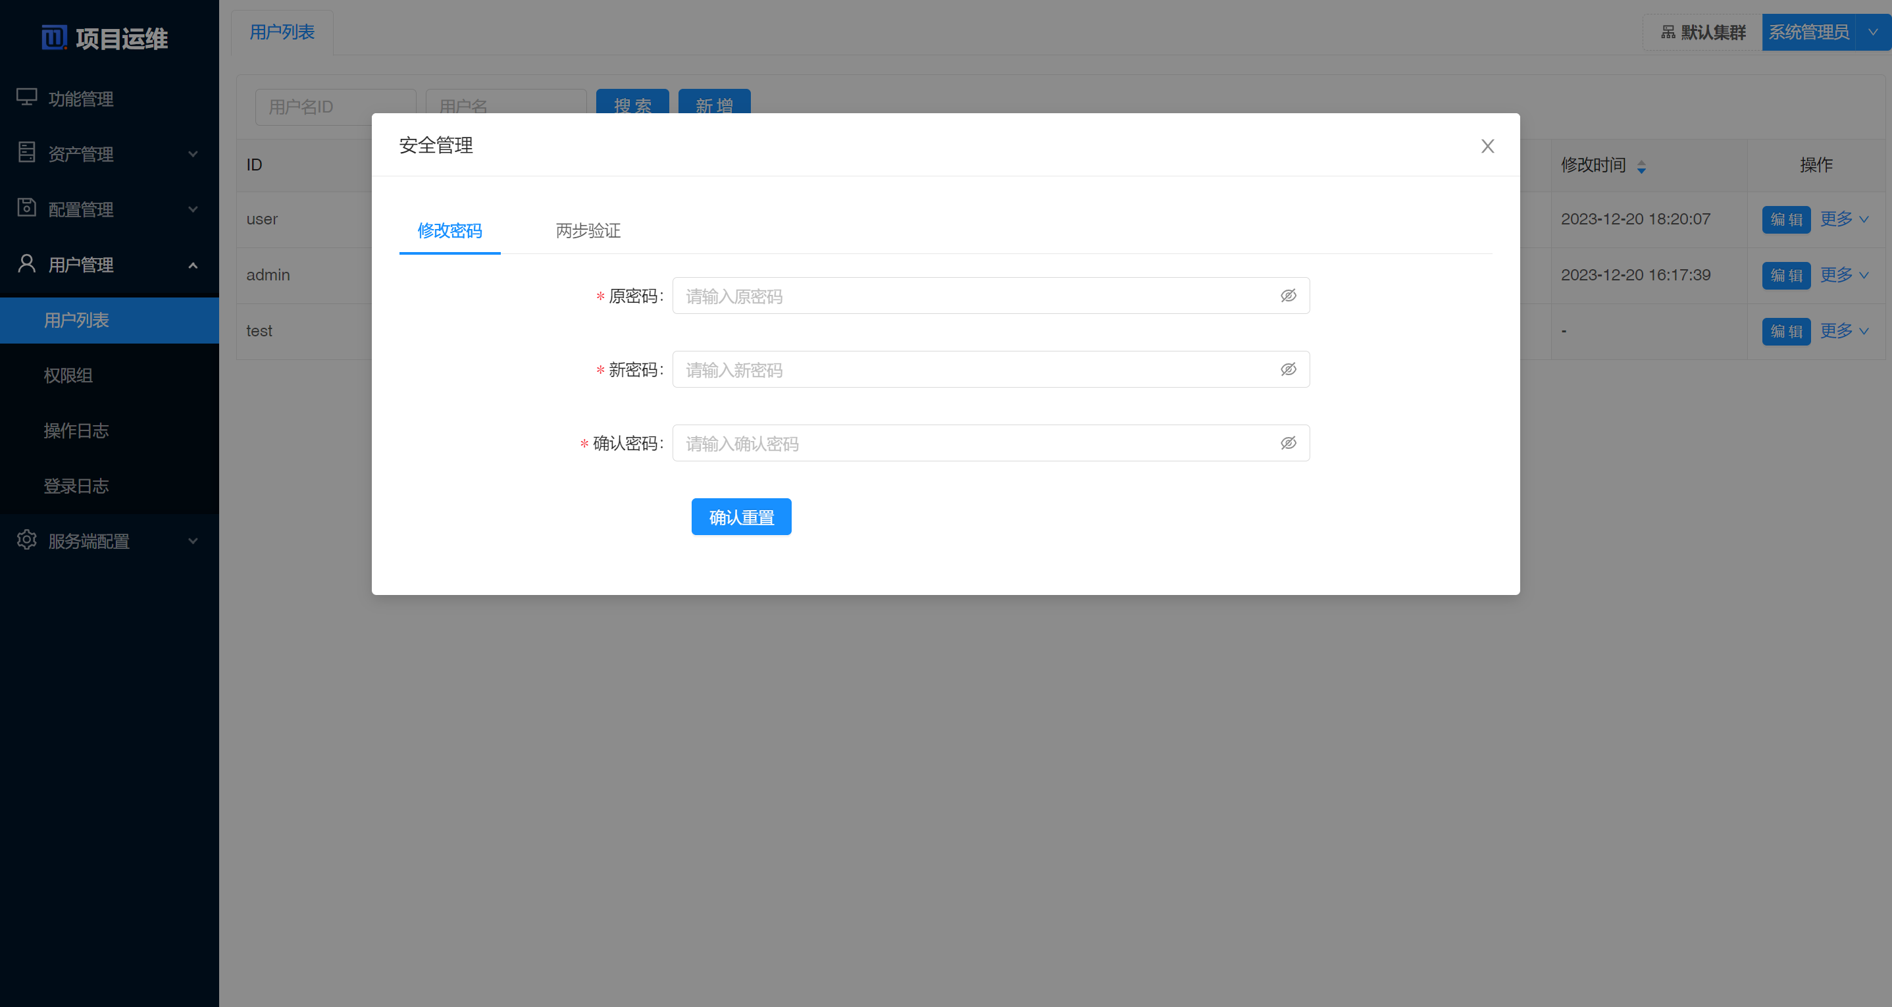The width and height of the screenshot is (1892, 1007).
Task: Open the 系统管理员 dropdown arrow
Action: (1873, 32)
